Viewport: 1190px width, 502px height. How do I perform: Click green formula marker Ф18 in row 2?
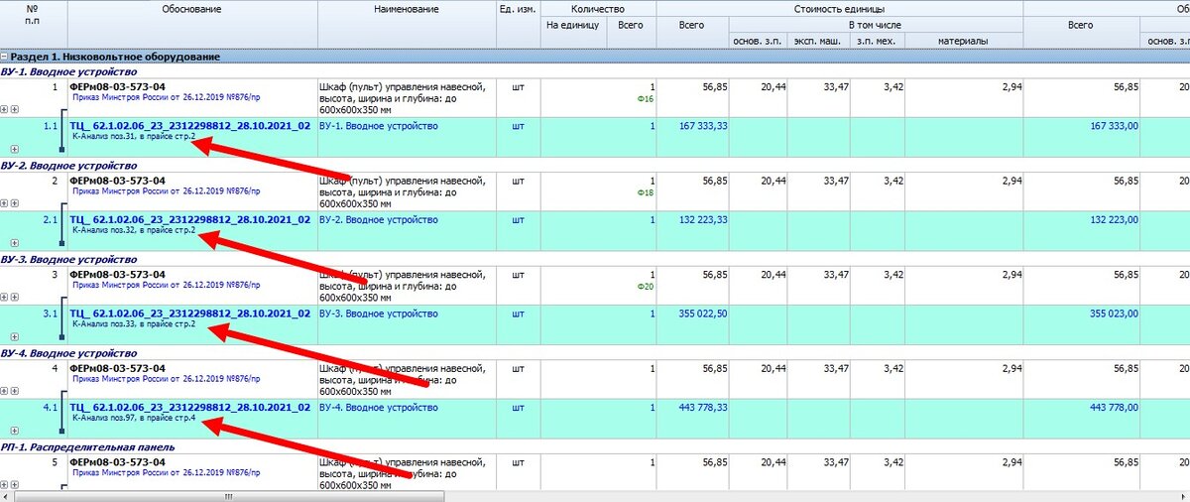point(646,192)
